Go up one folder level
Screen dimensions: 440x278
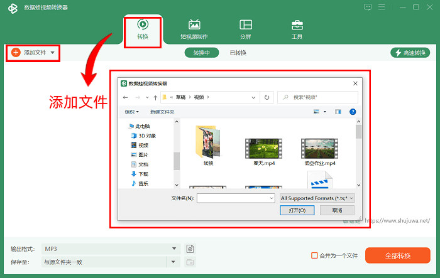pos(155,97)
